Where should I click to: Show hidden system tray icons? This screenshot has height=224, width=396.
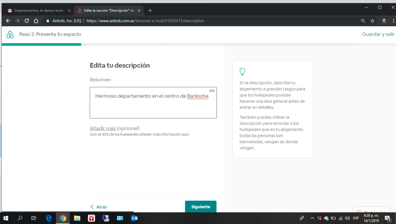312,218
